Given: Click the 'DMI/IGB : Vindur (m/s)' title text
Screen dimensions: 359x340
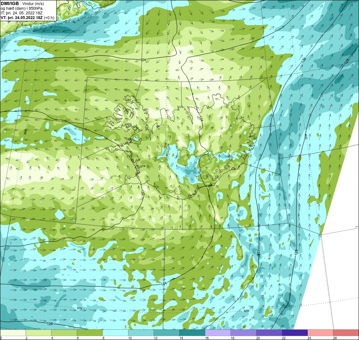Looking at the screenshot, I should pyautogui.click(x=22, y=4).
